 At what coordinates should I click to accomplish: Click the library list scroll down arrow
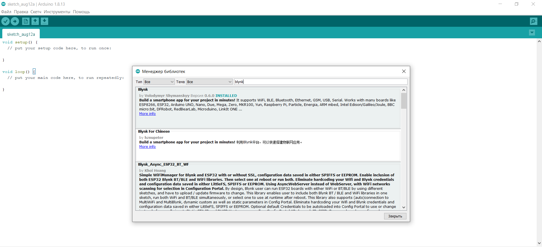tap(404, 207)
